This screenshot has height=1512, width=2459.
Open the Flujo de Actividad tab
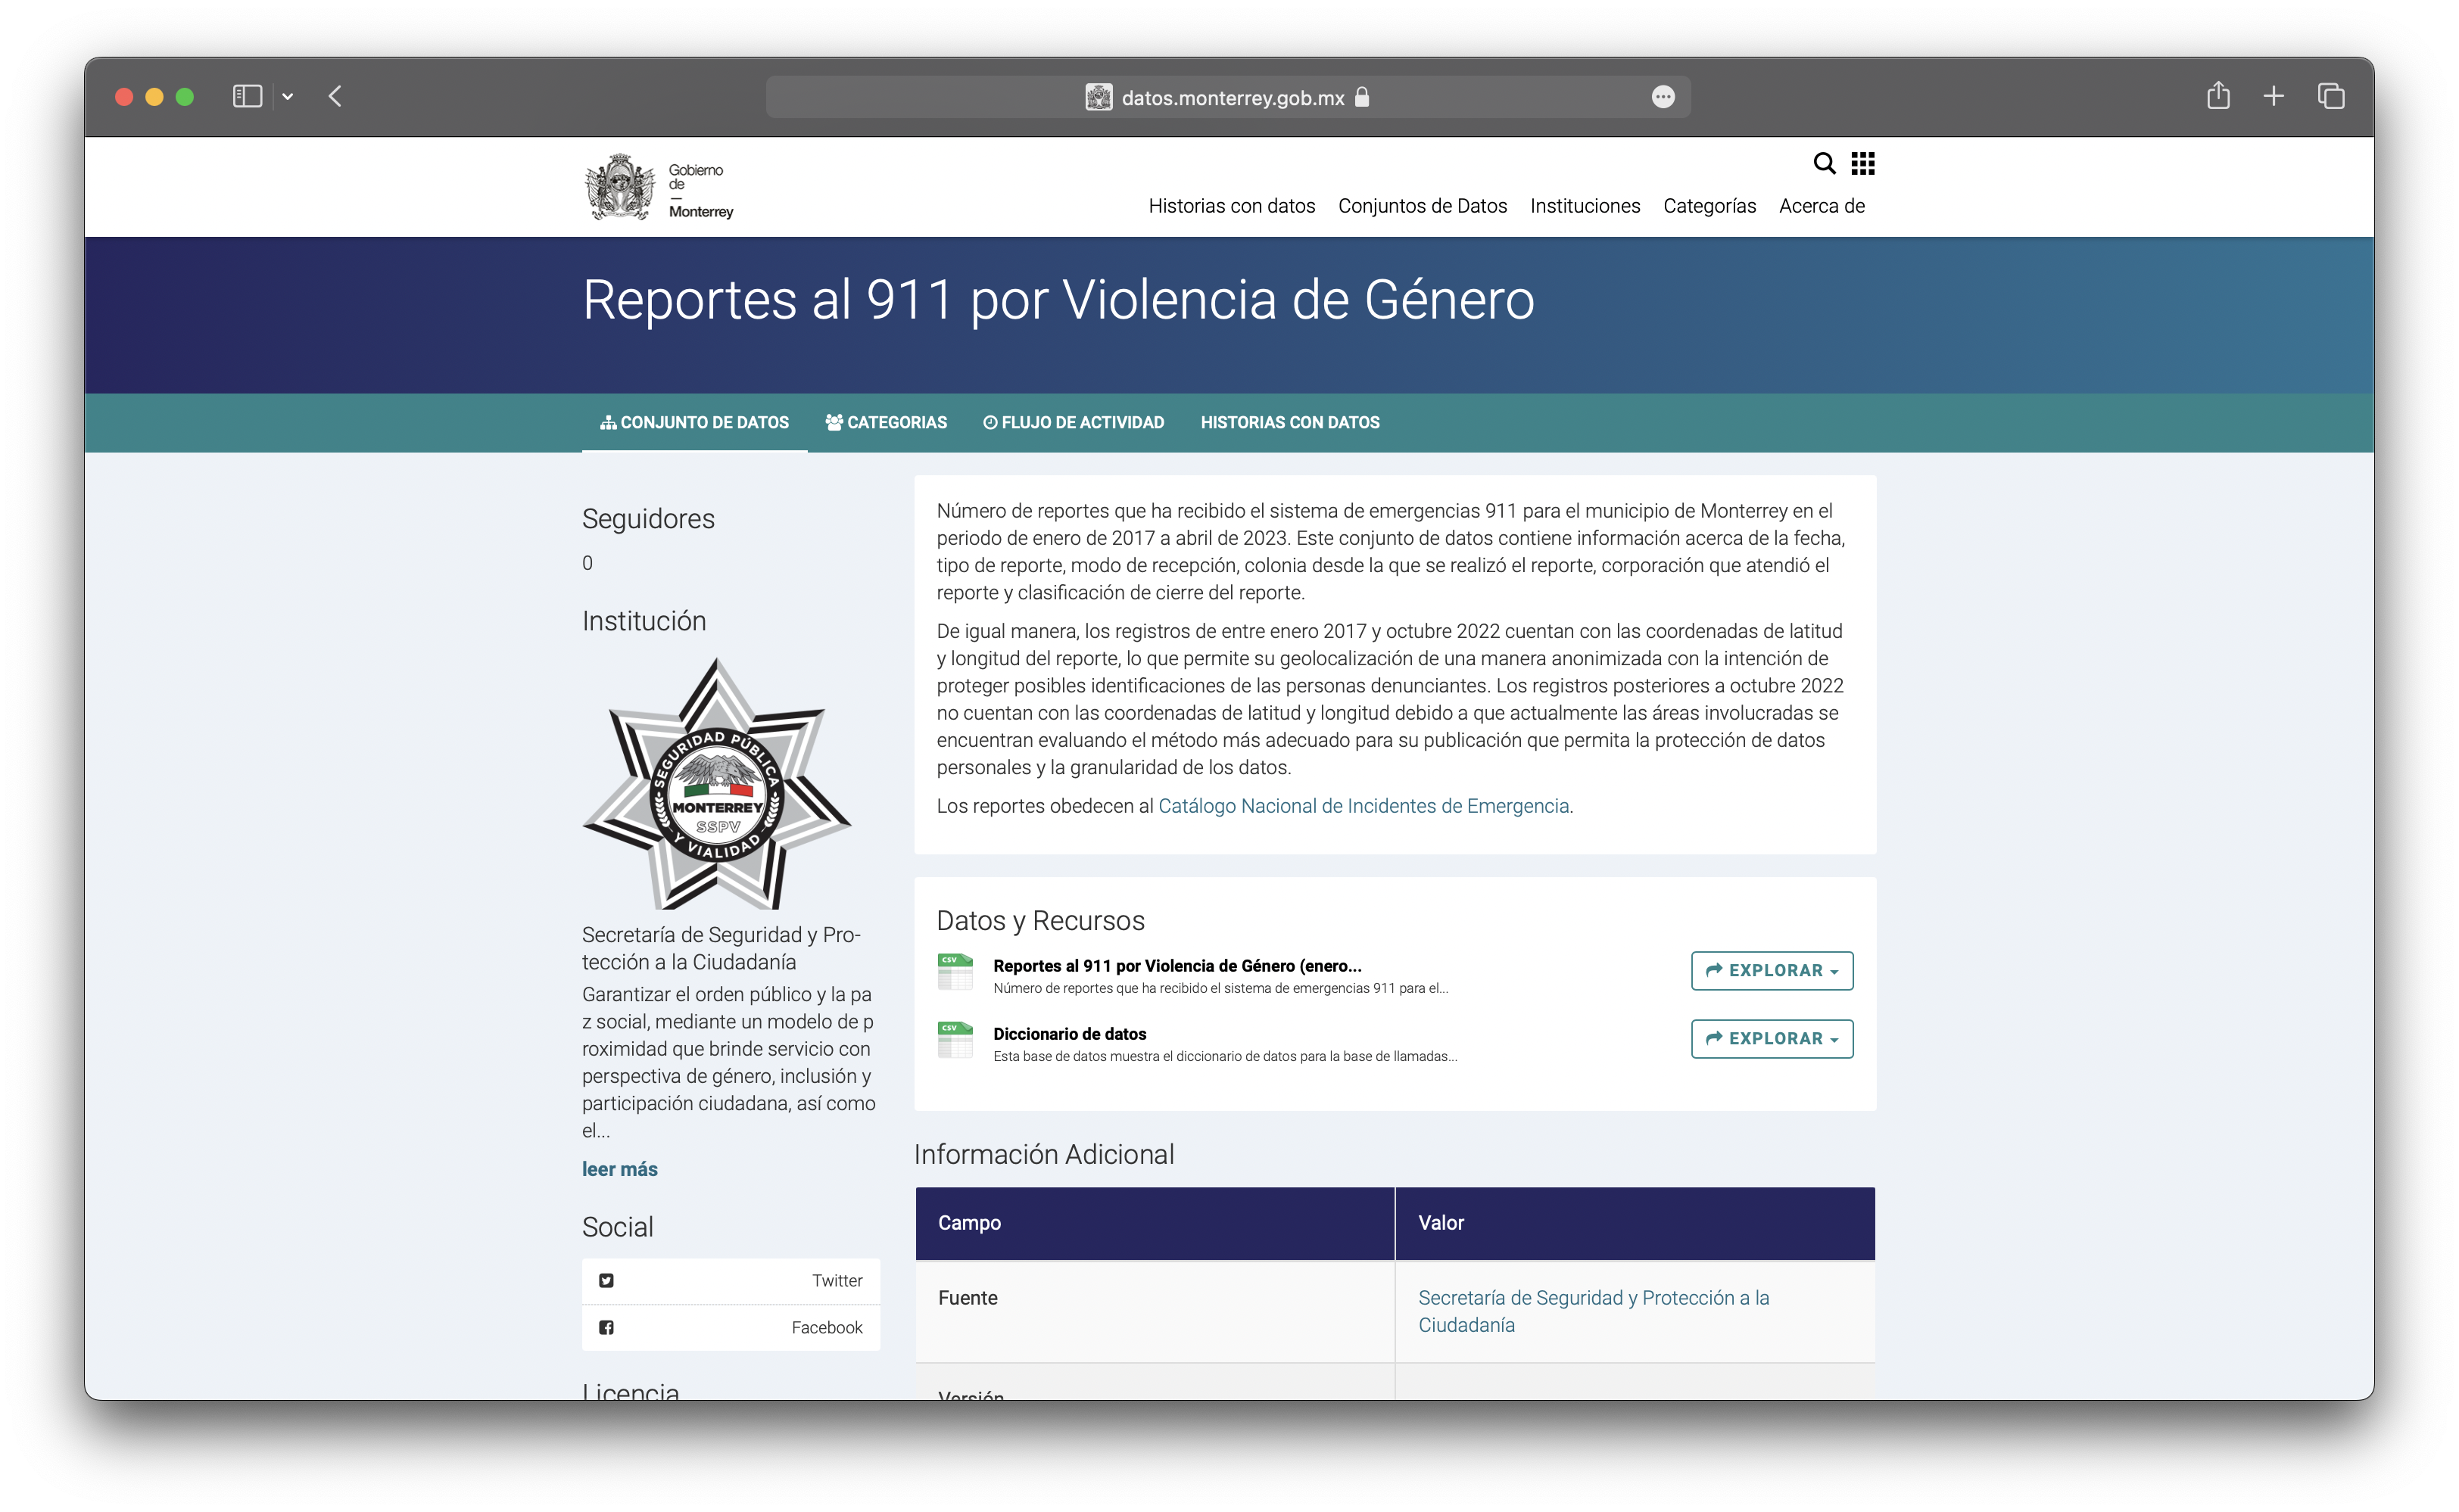coord(1074,422)
